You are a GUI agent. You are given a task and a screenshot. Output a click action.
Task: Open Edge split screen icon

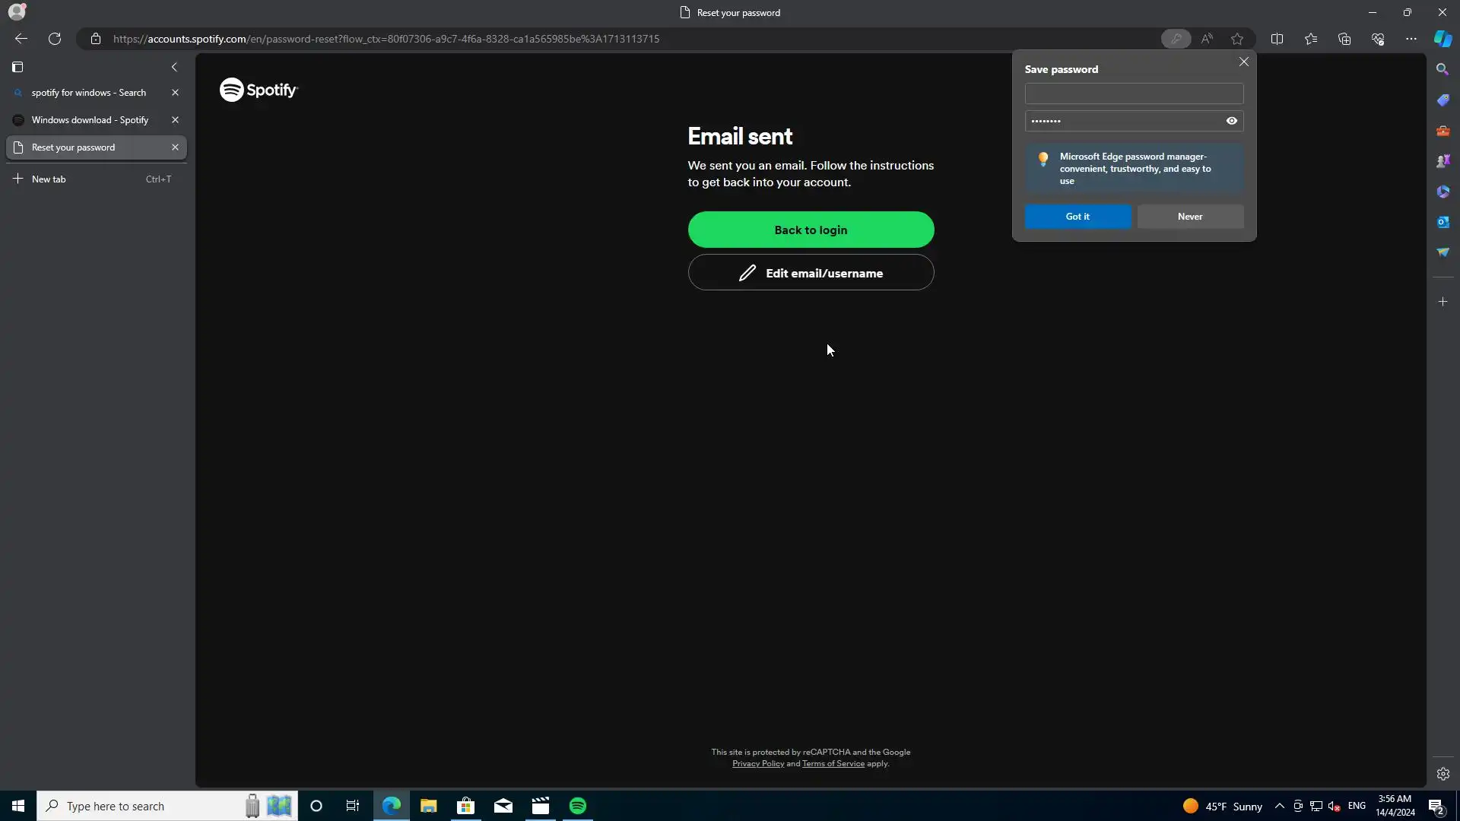1277,39
